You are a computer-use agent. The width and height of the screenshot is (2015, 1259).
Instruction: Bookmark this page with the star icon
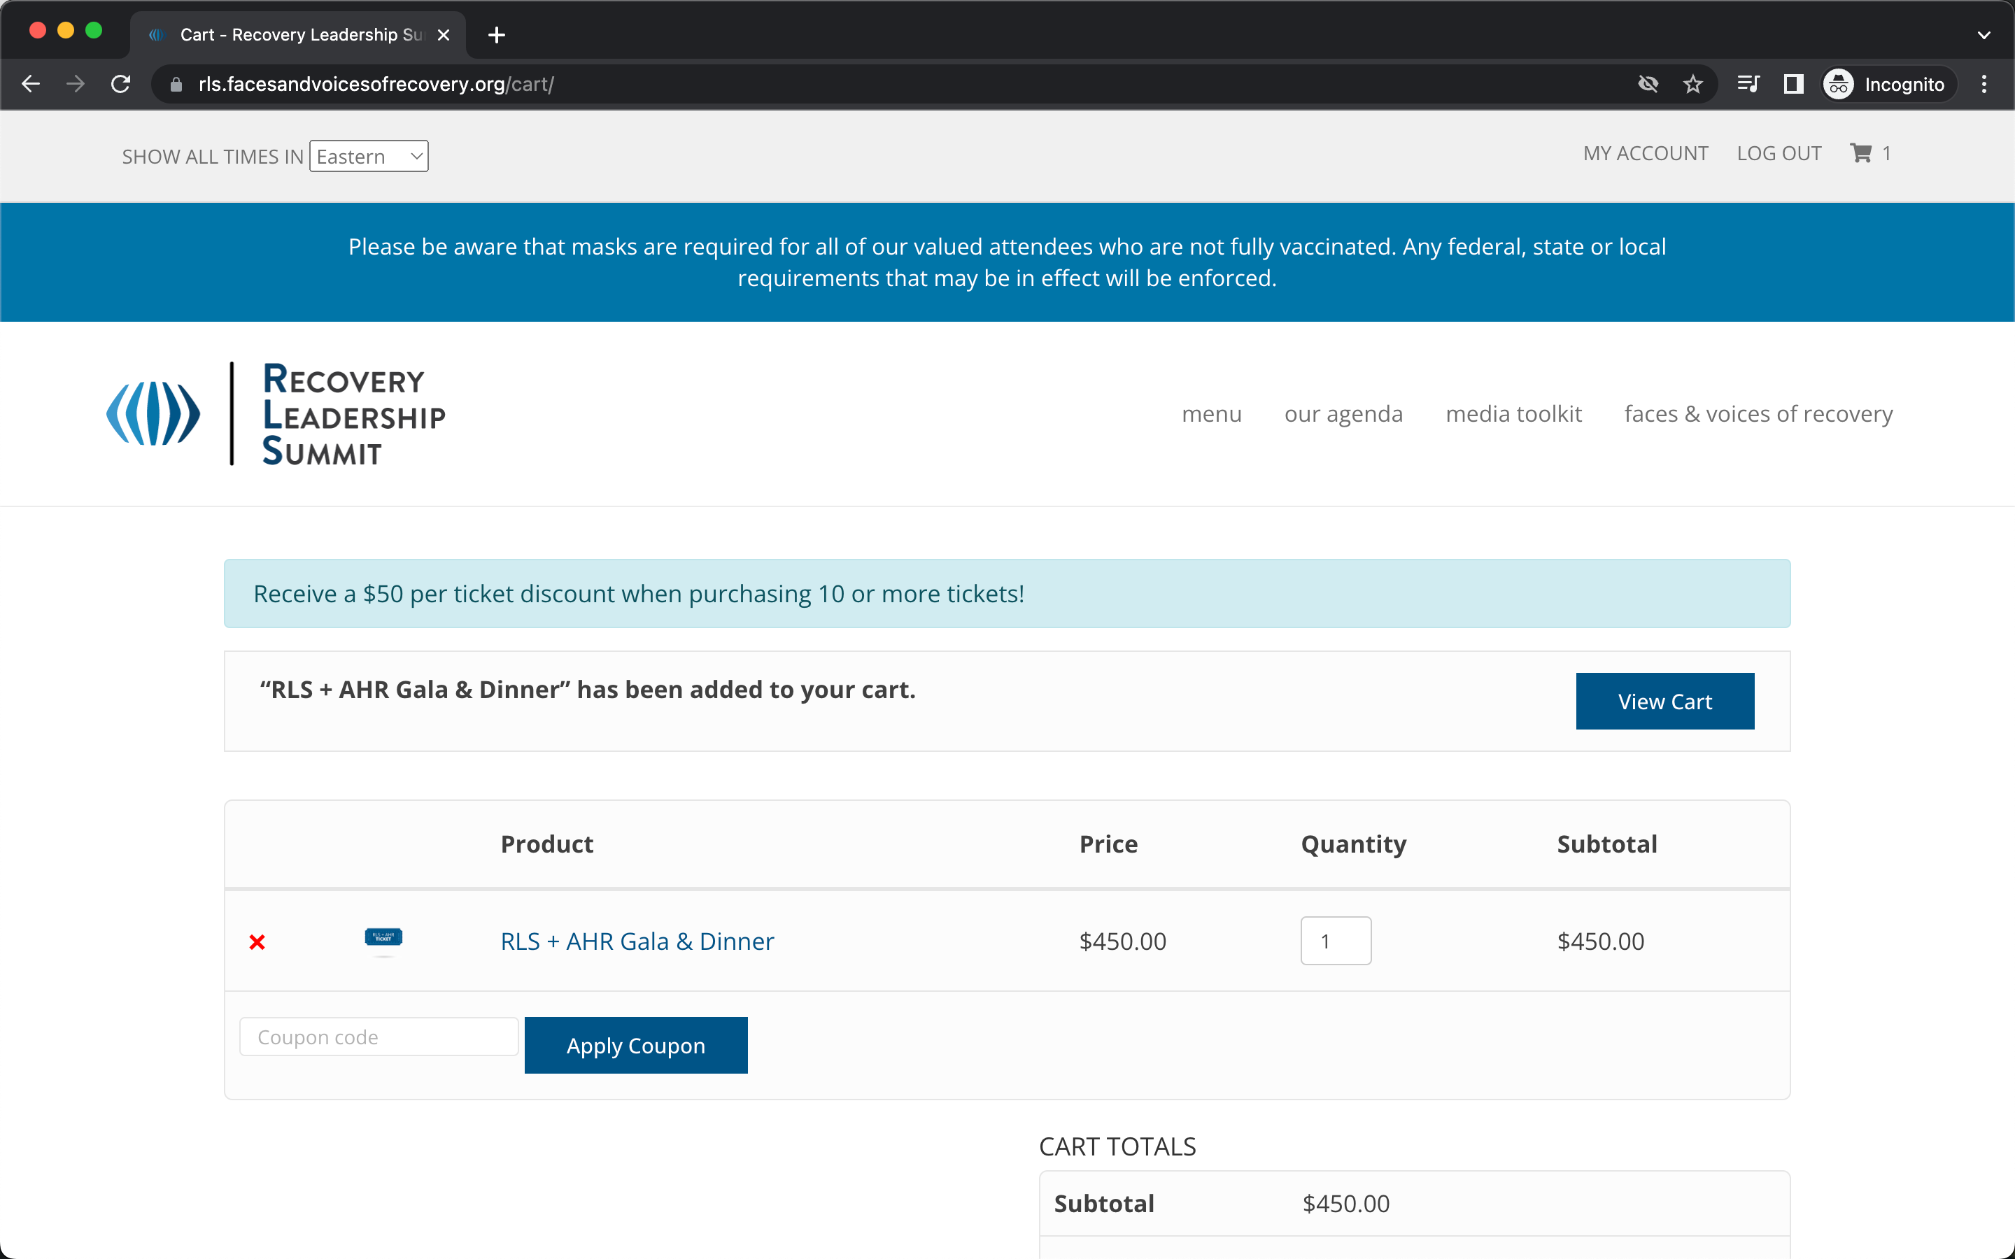[x=1692, y=84]
